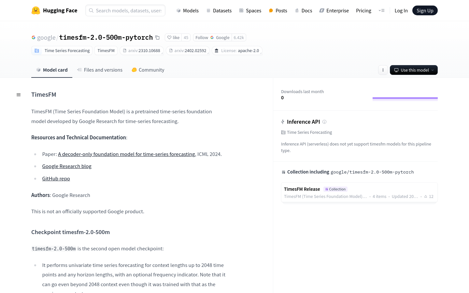Open the google organization link
The image size is (469, 293).
[46, 37]
